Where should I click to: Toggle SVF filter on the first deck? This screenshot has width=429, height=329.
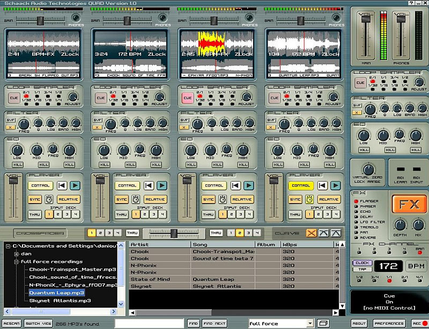click(x=11, y=120)
